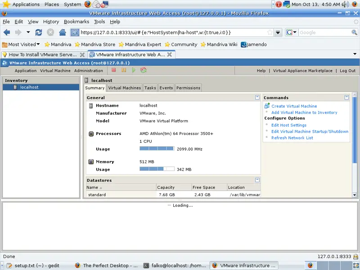
Task: Switch to the Events tab
Action: pyautogui.click(x=166, y=88)
